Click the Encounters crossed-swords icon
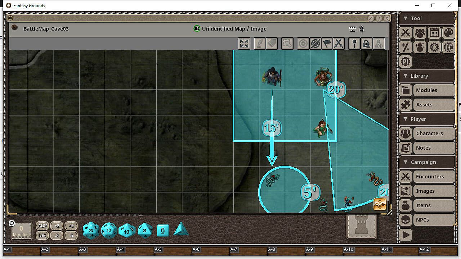 pos(406,177)
